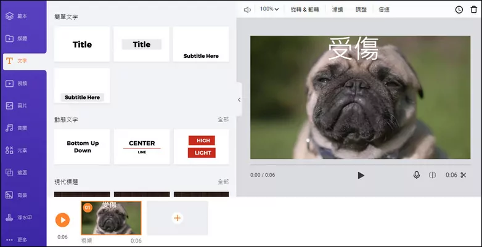
Task: Add the plain bold Title text preset
Action: point(82,44)
